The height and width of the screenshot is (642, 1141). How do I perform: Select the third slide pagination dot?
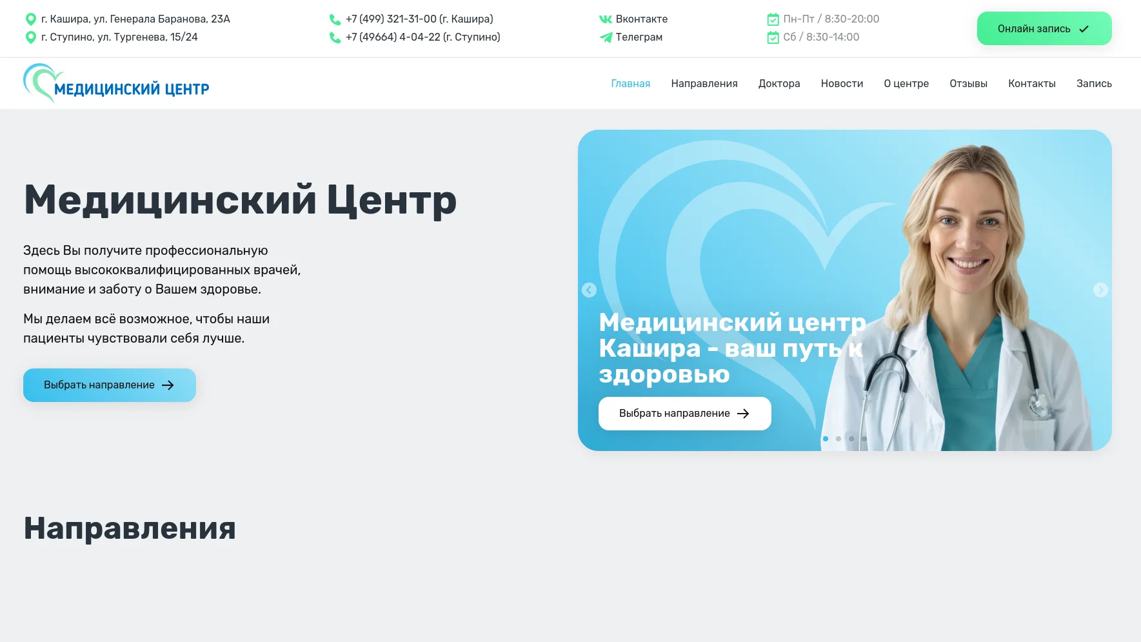851,439
